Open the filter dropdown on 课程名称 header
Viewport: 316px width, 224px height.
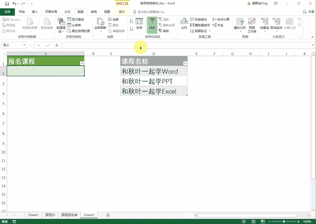coord(185,63)
